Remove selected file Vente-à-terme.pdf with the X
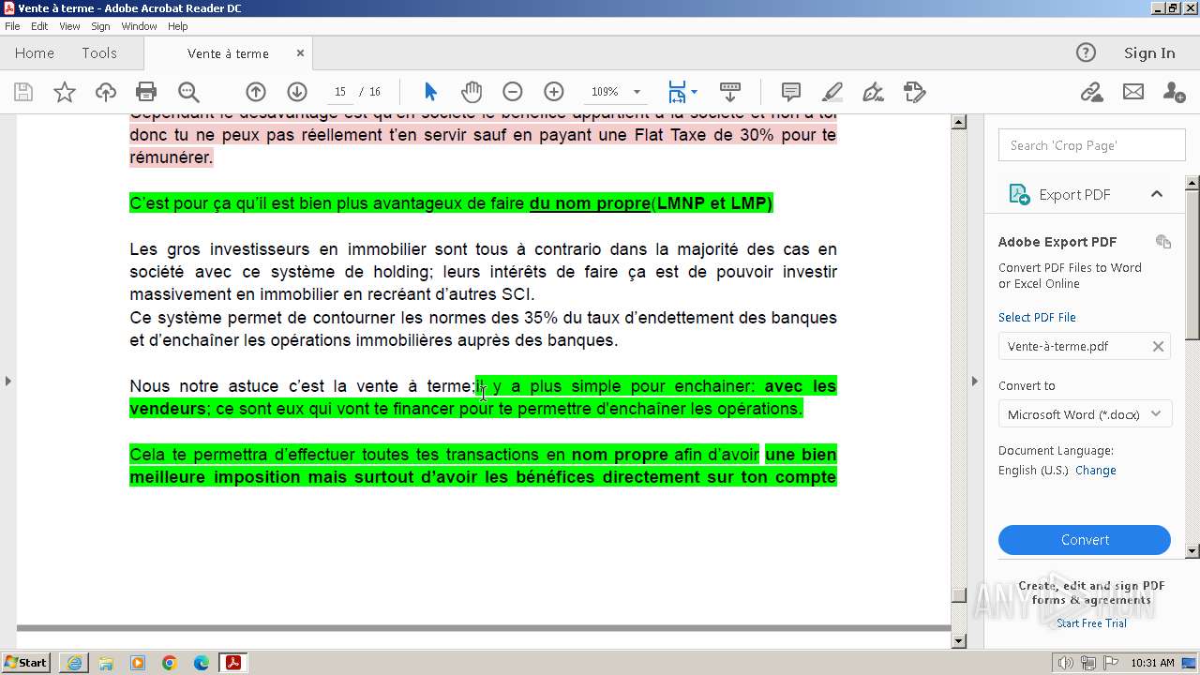The height and width of the screenshot is (675, 1200). (1158, 346)
